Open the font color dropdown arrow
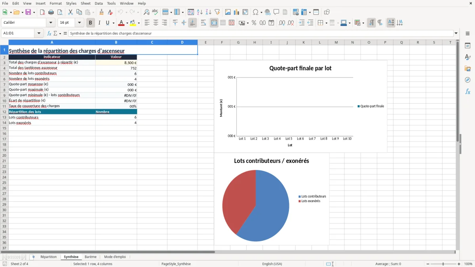Viewport: 475px width, 267px height. click(127, 23)
